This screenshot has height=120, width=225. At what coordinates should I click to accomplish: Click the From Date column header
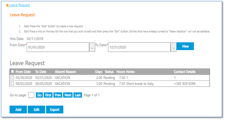coord(23,72)
